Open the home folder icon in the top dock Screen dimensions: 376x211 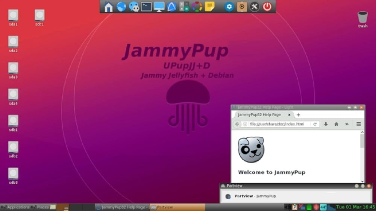click(x=109, y=7)
